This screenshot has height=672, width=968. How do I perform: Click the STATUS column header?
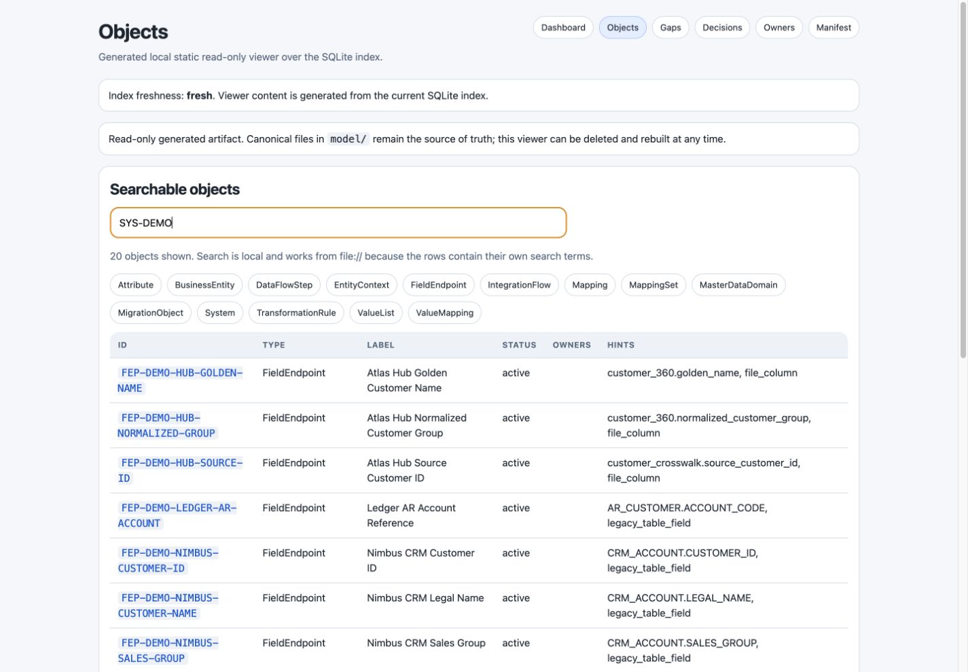click(519, 345)
